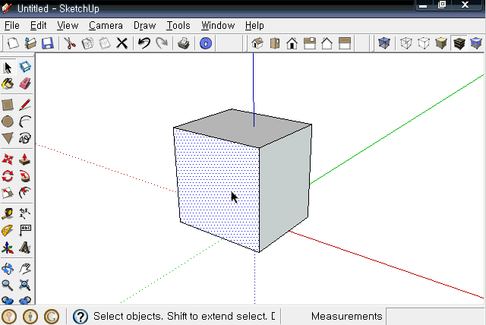This screenshot has height=325, width=486.
Task: Pick the Tape Measure tool
Action: pos(8,213)
